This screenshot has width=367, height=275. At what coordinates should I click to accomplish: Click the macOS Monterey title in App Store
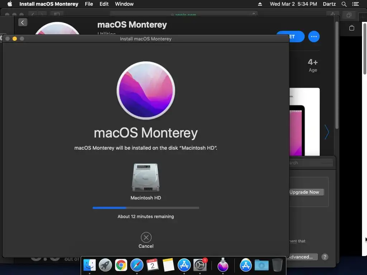pos(132,25)
